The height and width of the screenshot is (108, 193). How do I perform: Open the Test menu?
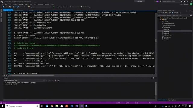(x=35, y=4)
